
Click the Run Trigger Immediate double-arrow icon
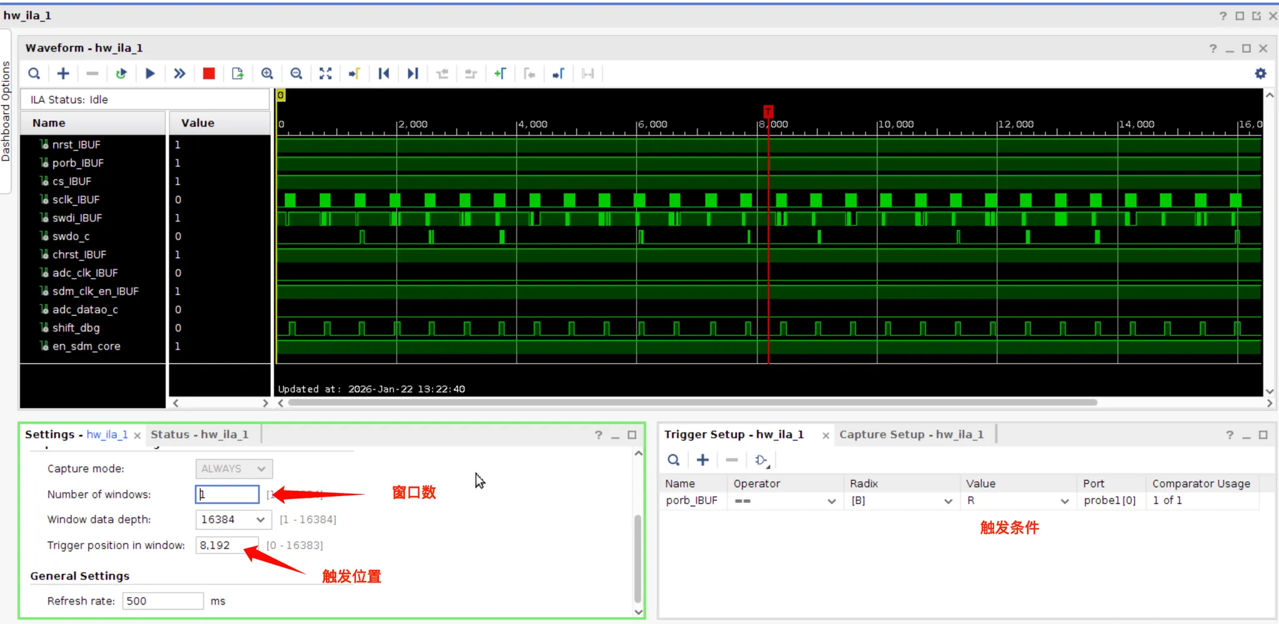click(x=179, y=74)
